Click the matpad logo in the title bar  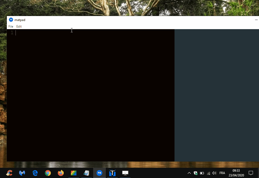pyautogui.click(x=11, y=20)
